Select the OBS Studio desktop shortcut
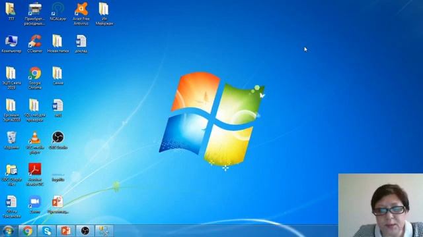423x237 pixels. point(58,140)
